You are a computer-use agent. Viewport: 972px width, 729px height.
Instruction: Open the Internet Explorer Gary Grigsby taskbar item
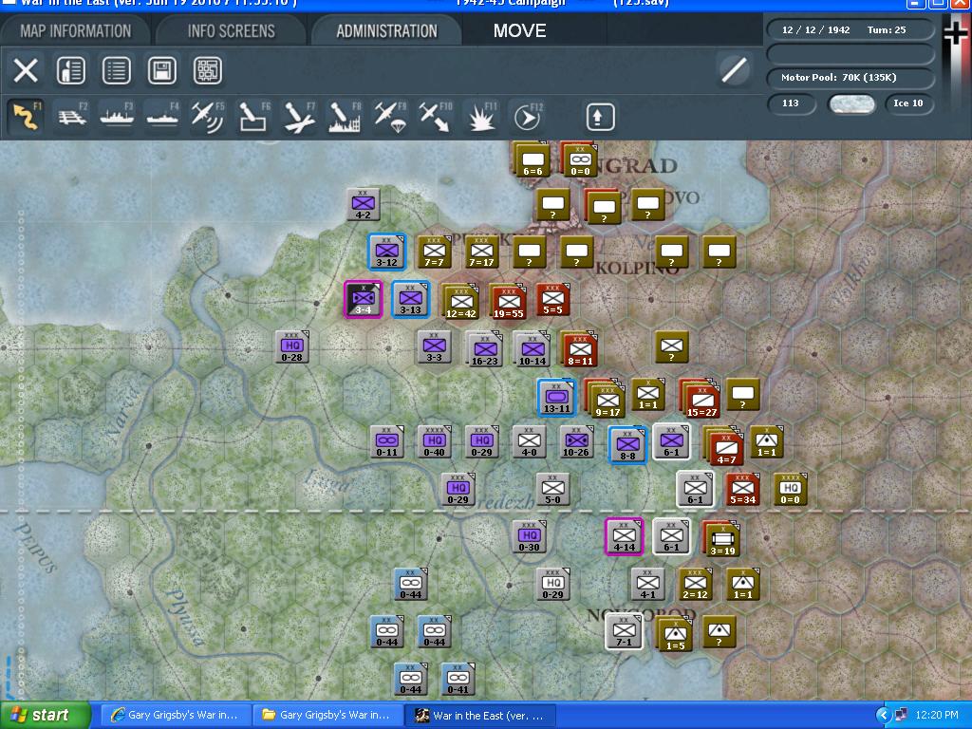pyautogui.click(x=176, y=716)
